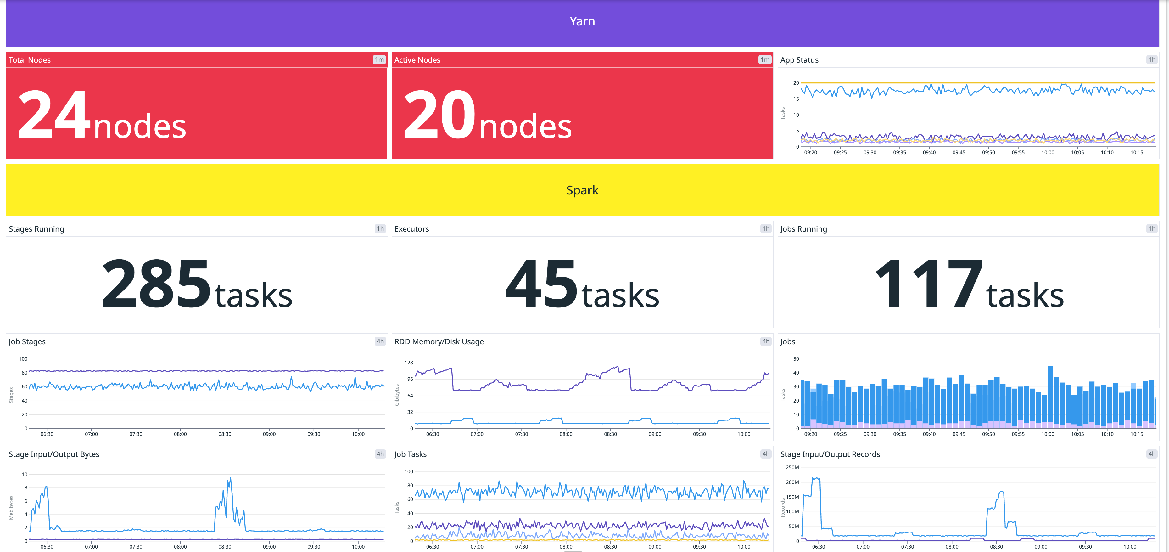Click the 1h interval badge on Executors
This screenshot has height=552, width=1169.
pyautogui.click(x=766, y=228)
